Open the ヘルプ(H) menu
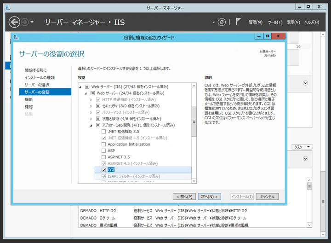331x243 pixels. [x=312, y=22]
